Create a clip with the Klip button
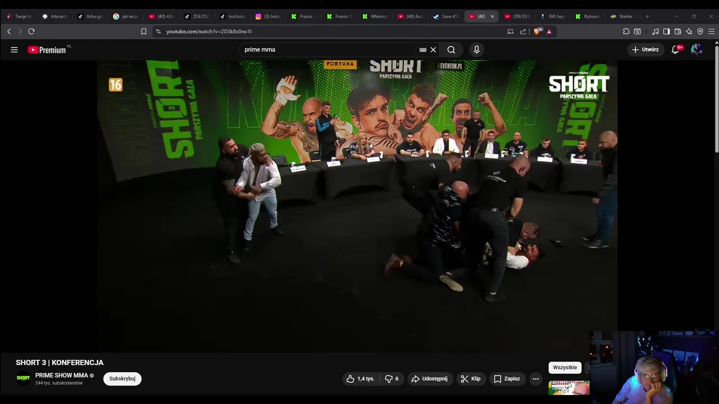This screenshot has width=719, height=404. (471, 379)
